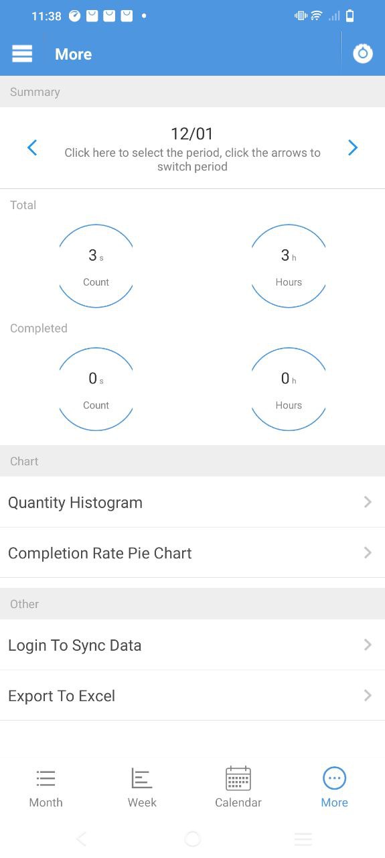
Task: Open Completion Rate Pie Chart entry
Action: 192,553
